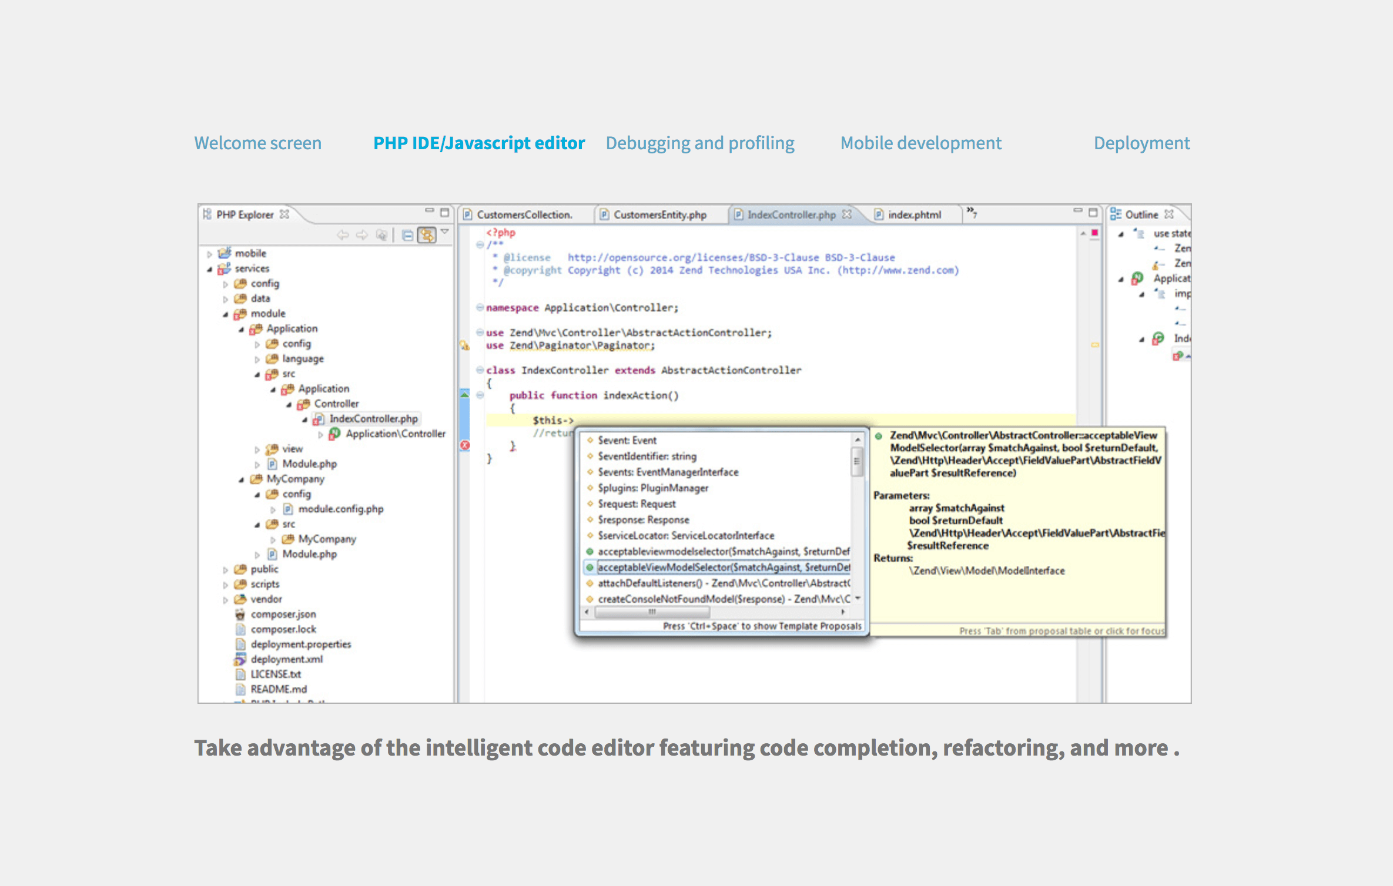Switch to the CustomersEntity.php tab
The image size is (1393, 886).
tap(653, 215)
